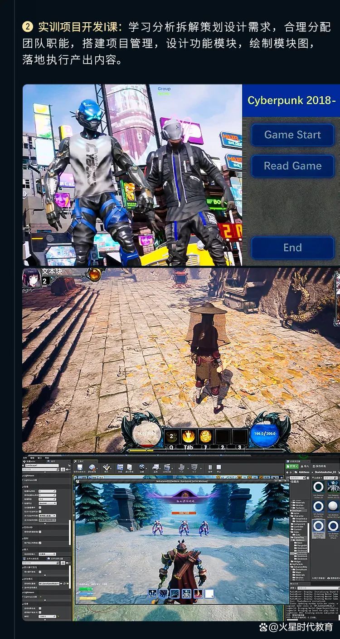Select the first fire skill slot Tab

coord(188,437)
